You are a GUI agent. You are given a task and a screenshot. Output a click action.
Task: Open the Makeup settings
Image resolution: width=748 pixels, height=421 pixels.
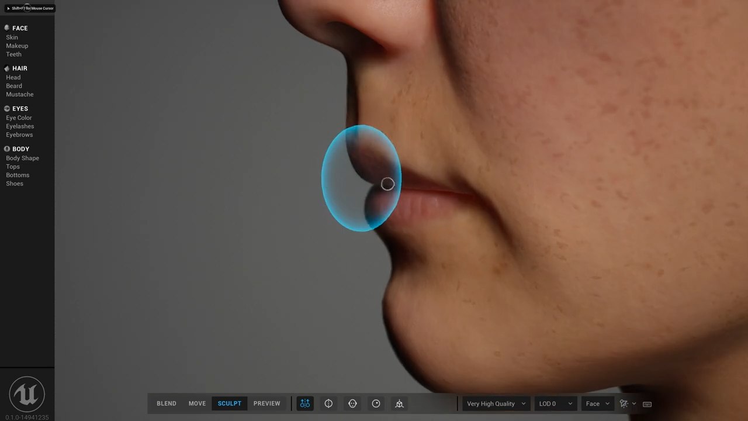17,46
